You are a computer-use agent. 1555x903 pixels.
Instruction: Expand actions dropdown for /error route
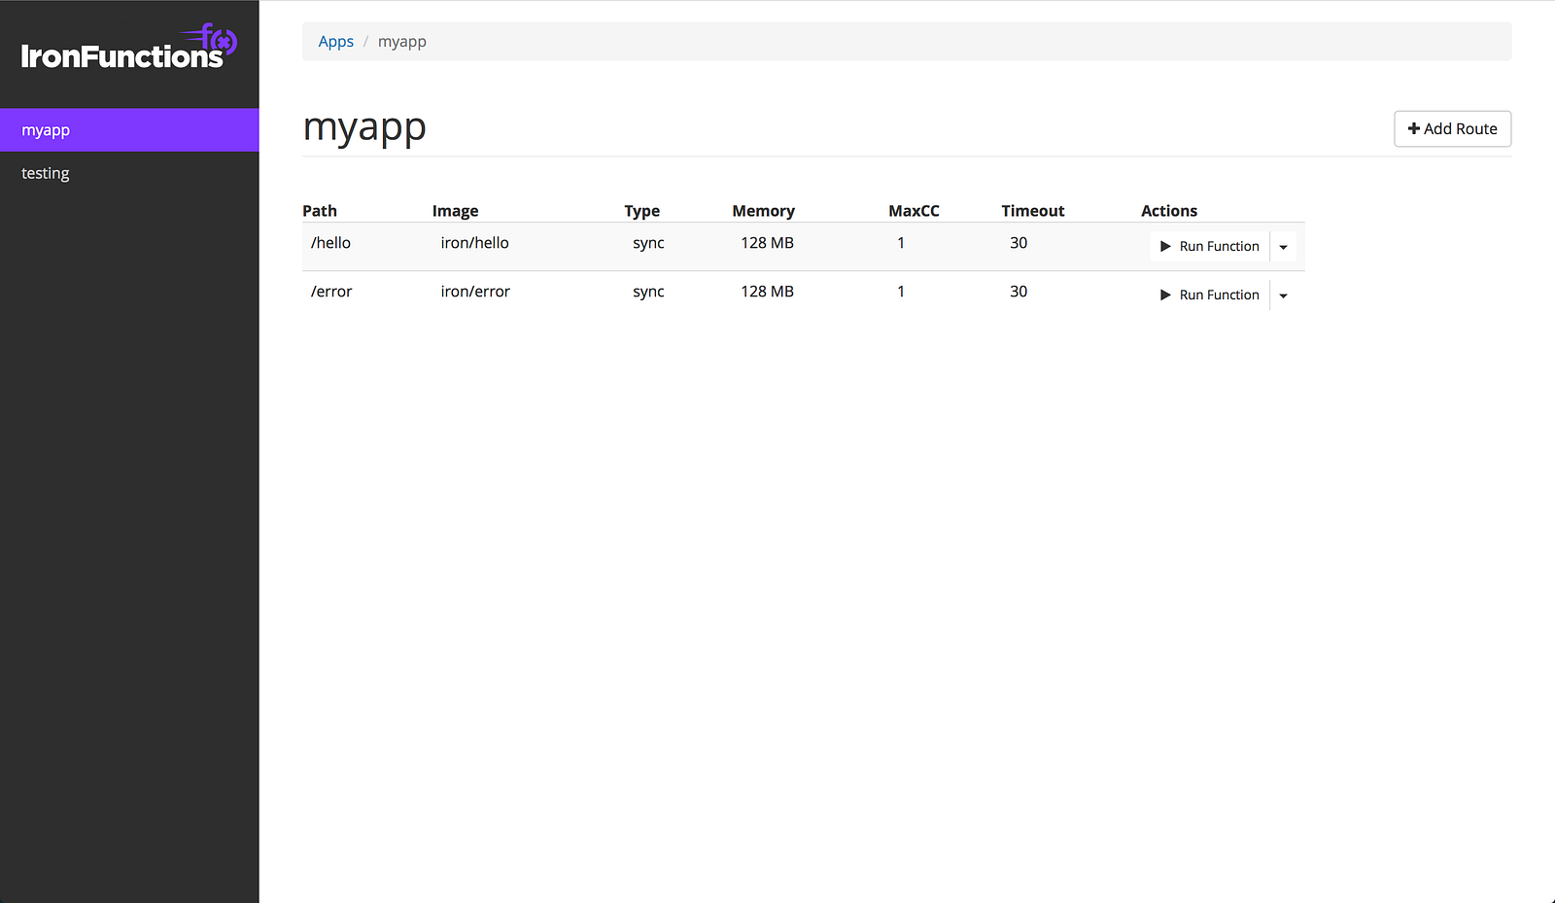click(x=1283, y=295)
